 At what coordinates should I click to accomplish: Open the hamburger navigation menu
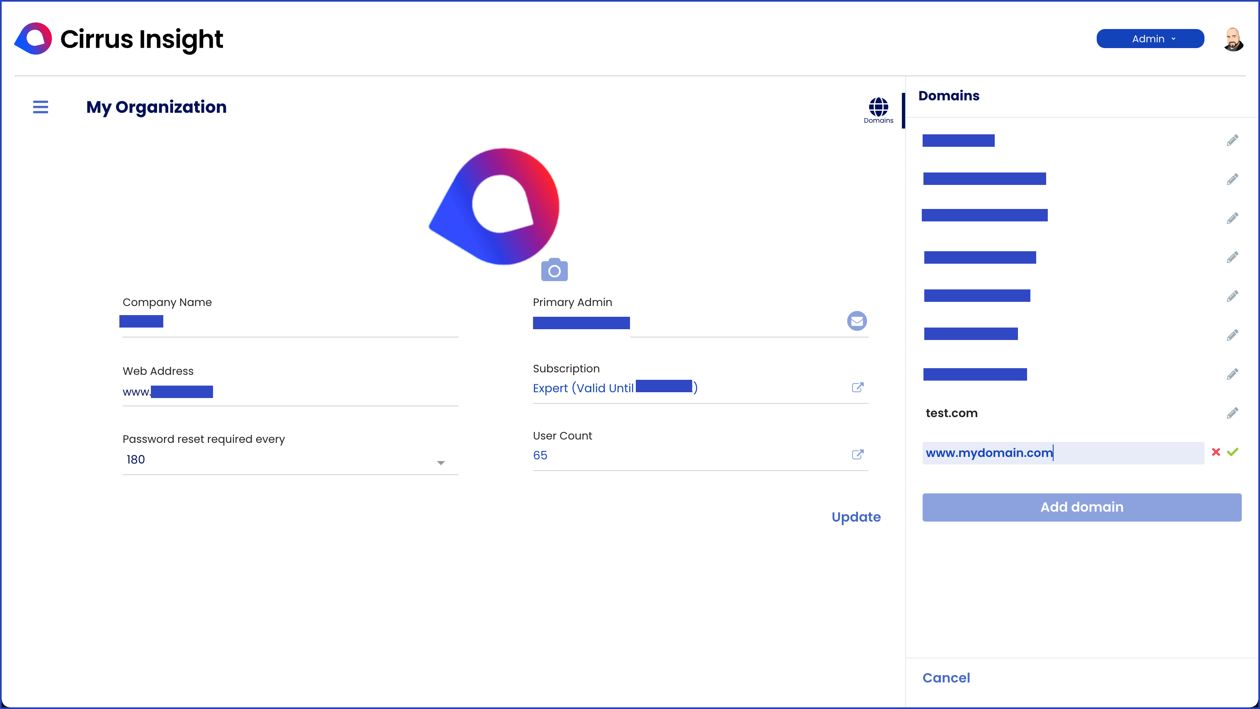[x=41, y=107]
